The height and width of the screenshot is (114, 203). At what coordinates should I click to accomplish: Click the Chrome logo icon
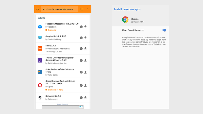pyautogui.click(x=125, y=20)
